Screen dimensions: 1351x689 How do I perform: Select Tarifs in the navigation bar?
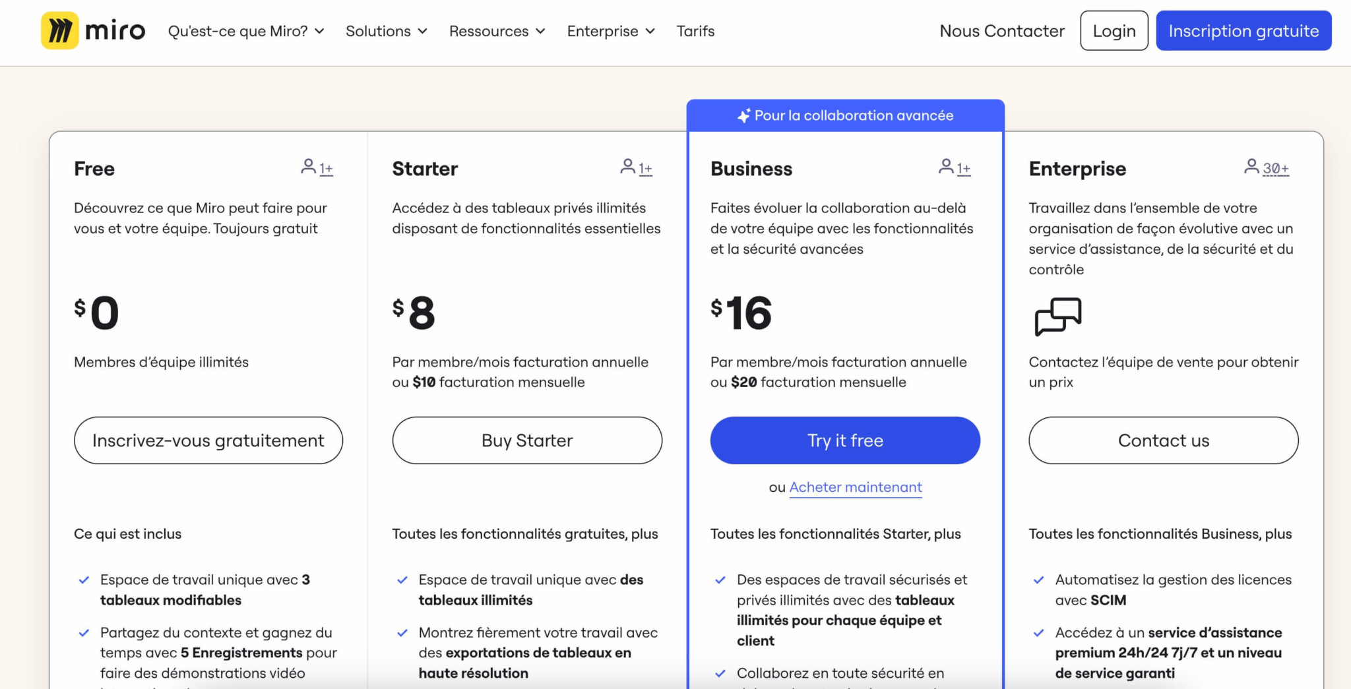coord(695,30)
